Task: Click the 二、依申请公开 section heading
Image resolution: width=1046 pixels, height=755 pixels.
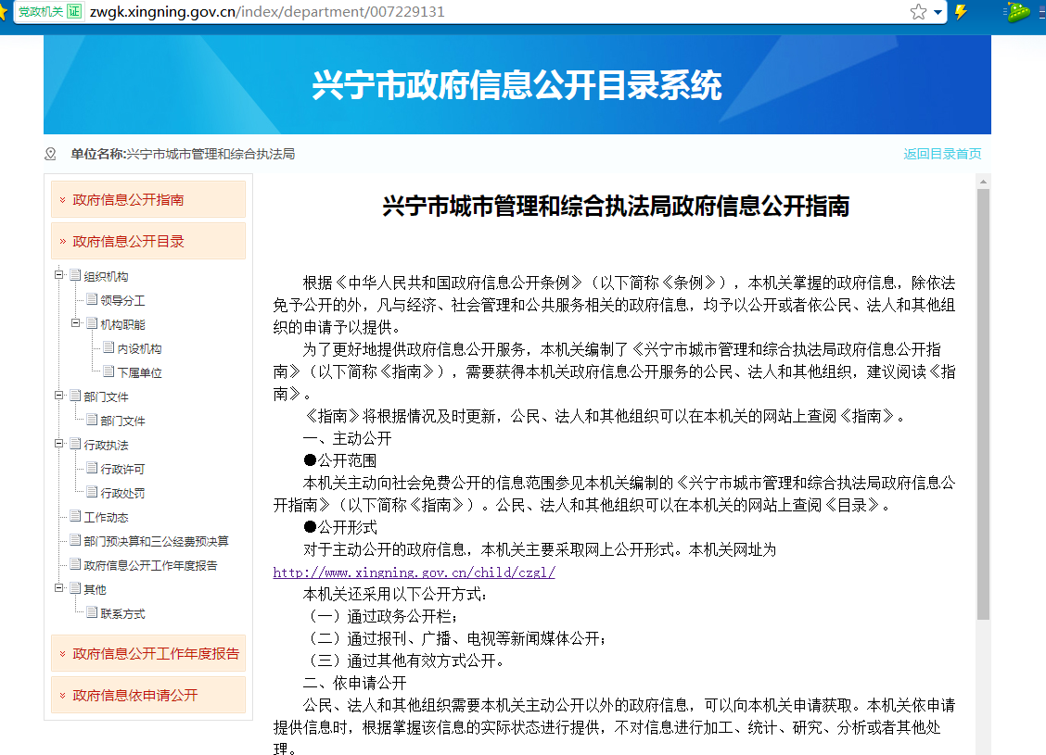Action: coord(354,683)
